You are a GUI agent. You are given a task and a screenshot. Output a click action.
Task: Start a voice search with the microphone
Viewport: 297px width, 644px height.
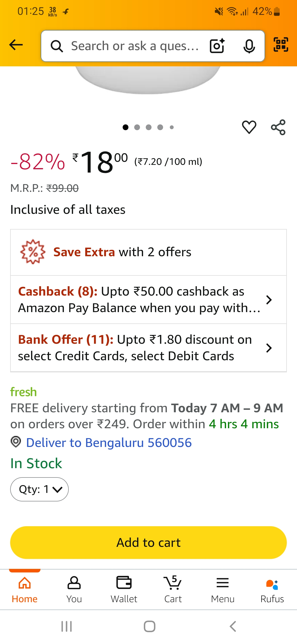point(248,46)
